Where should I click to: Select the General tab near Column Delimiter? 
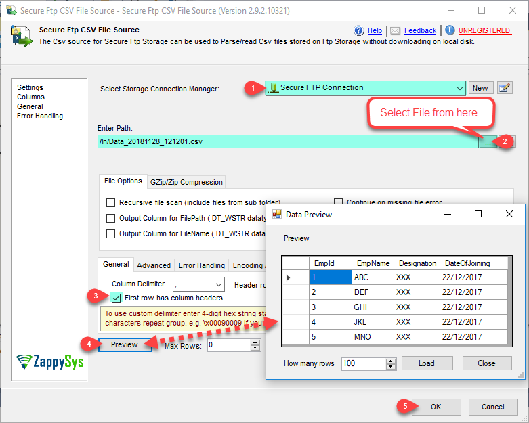[x=116, y=264]
